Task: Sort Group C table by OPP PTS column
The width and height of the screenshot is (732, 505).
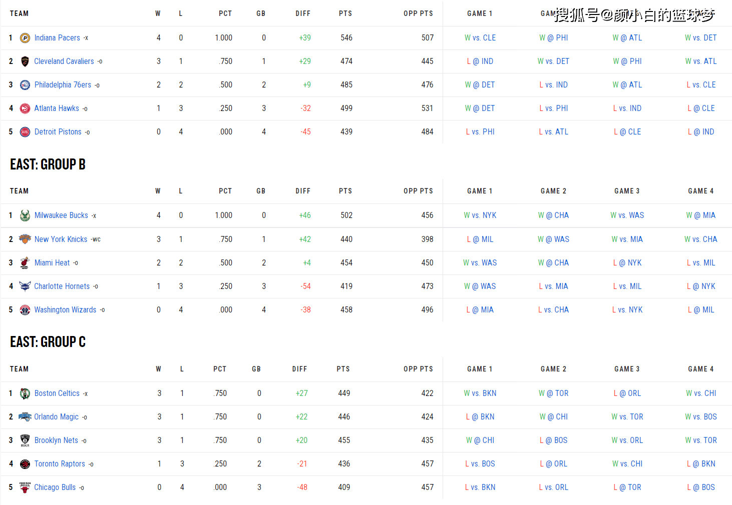Action: point(419,369)
